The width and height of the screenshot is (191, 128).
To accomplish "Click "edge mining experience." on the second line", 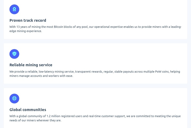I will [26, 31].
